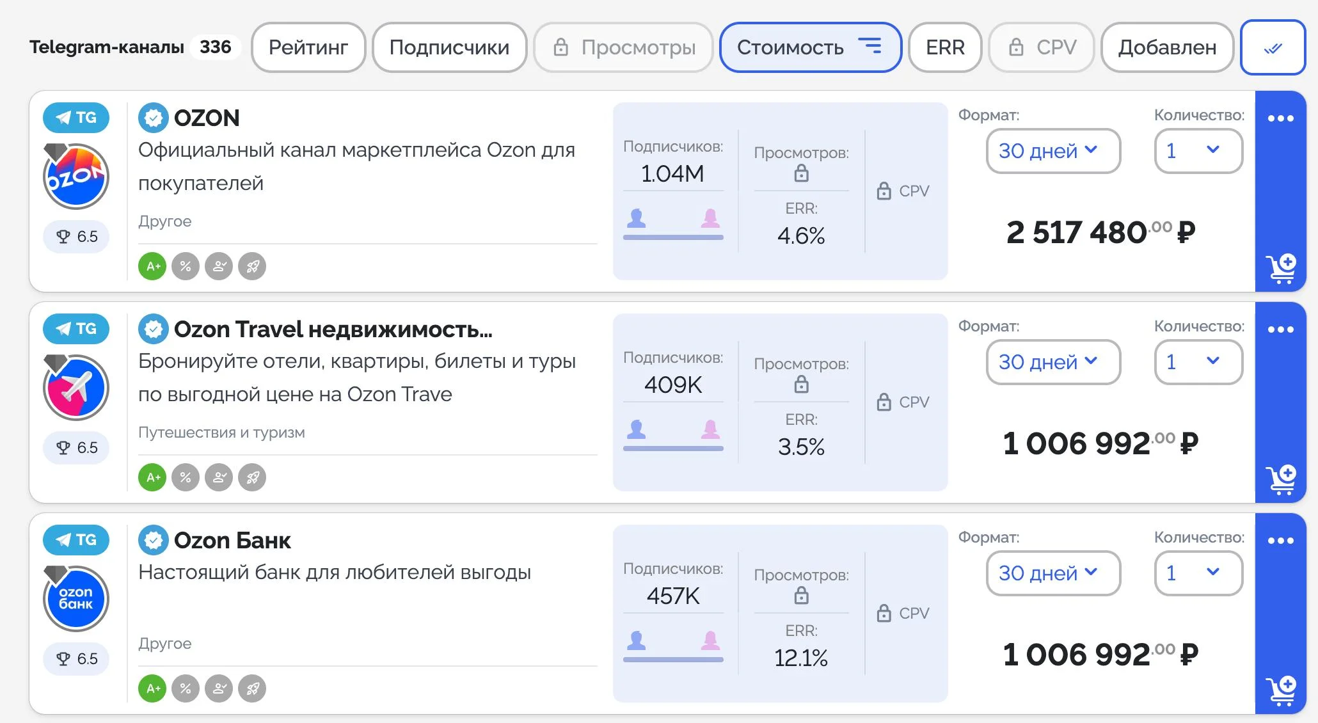Click the locked Просмотров icon for OZON
This screenshot has height=723, width=1318.
click(x=801, y=173)
